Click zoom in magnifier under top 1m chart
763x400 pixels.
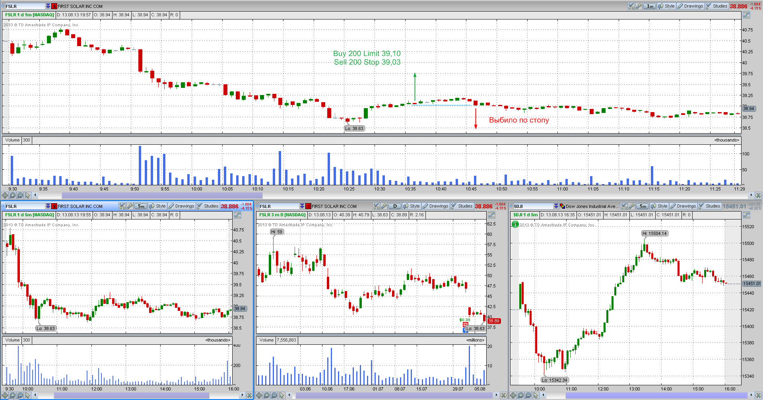13,195
